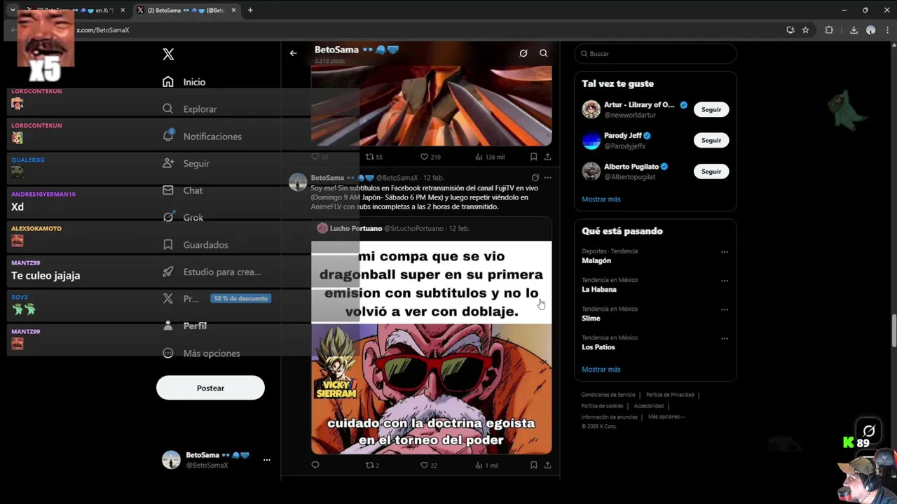Open Guardados bookmarks
Image resolution: width=897 pixels, height=504 pixels.
tap(196, 245)
